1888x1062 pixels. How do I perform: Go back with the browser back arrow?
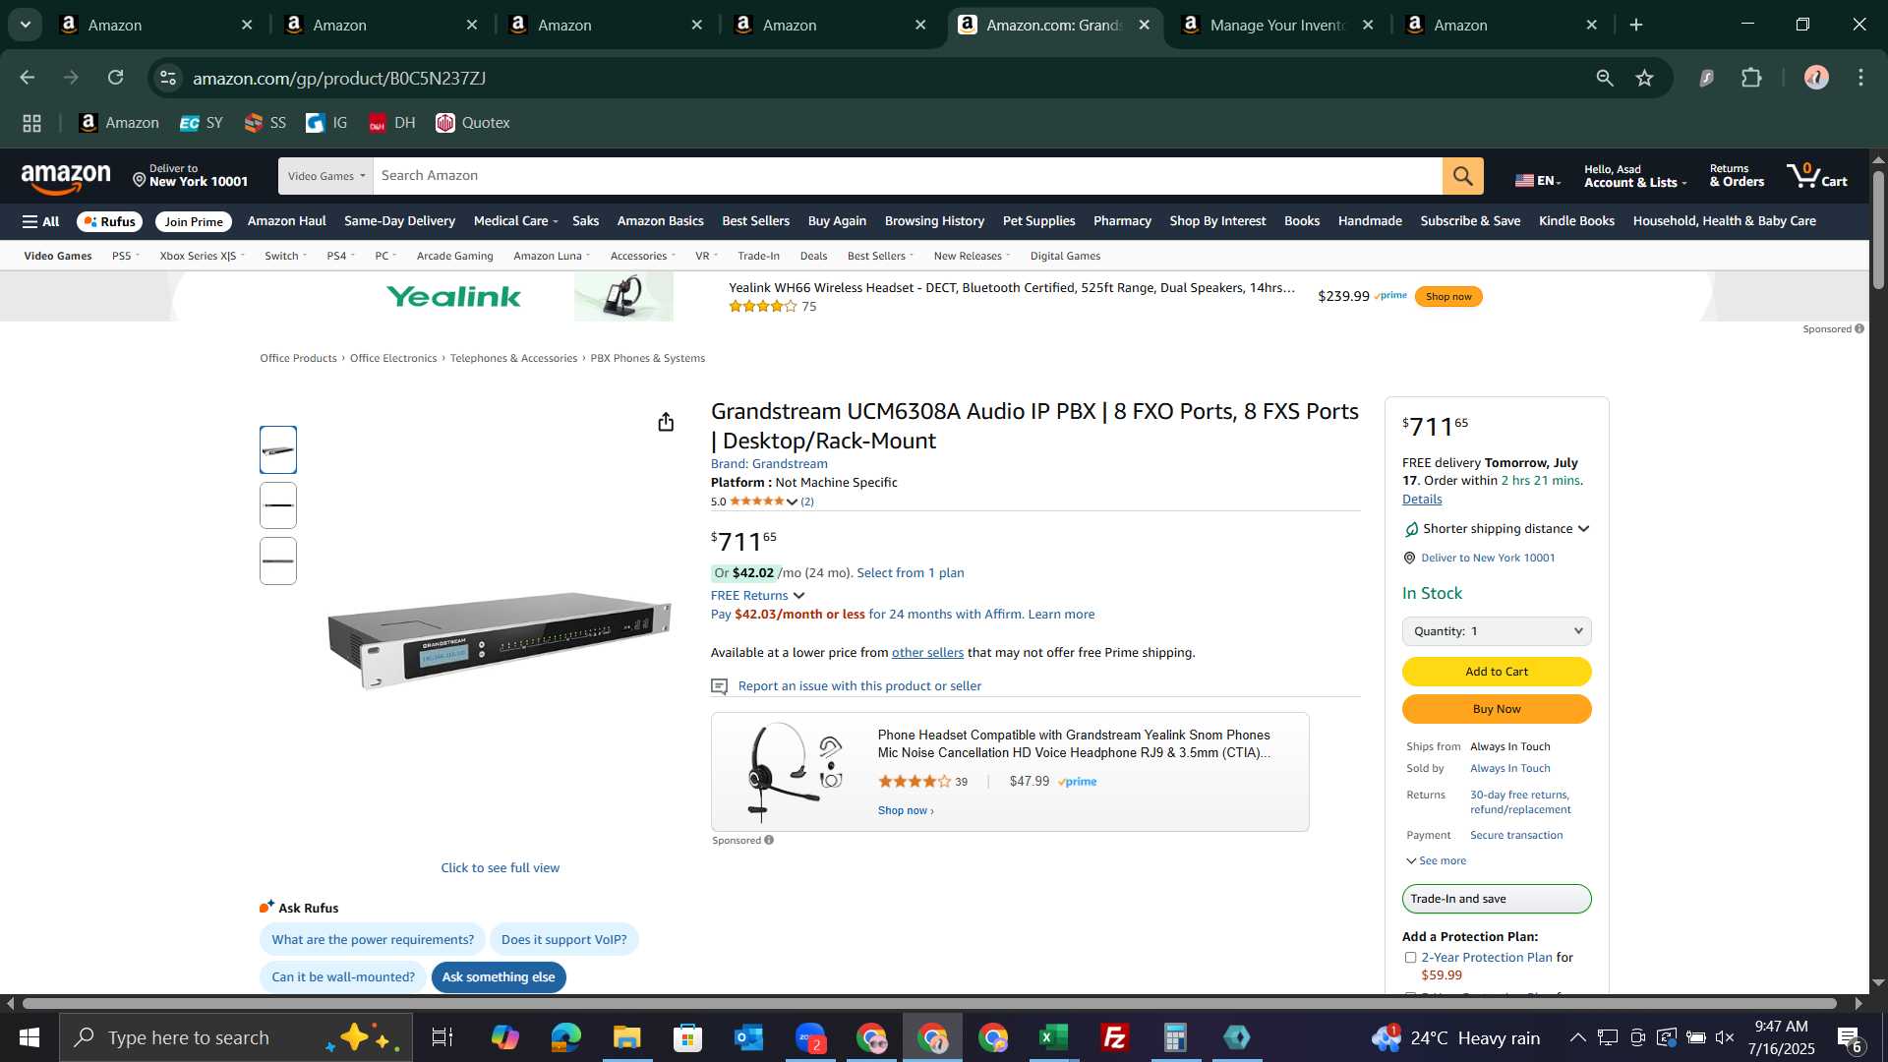point(27,78)
